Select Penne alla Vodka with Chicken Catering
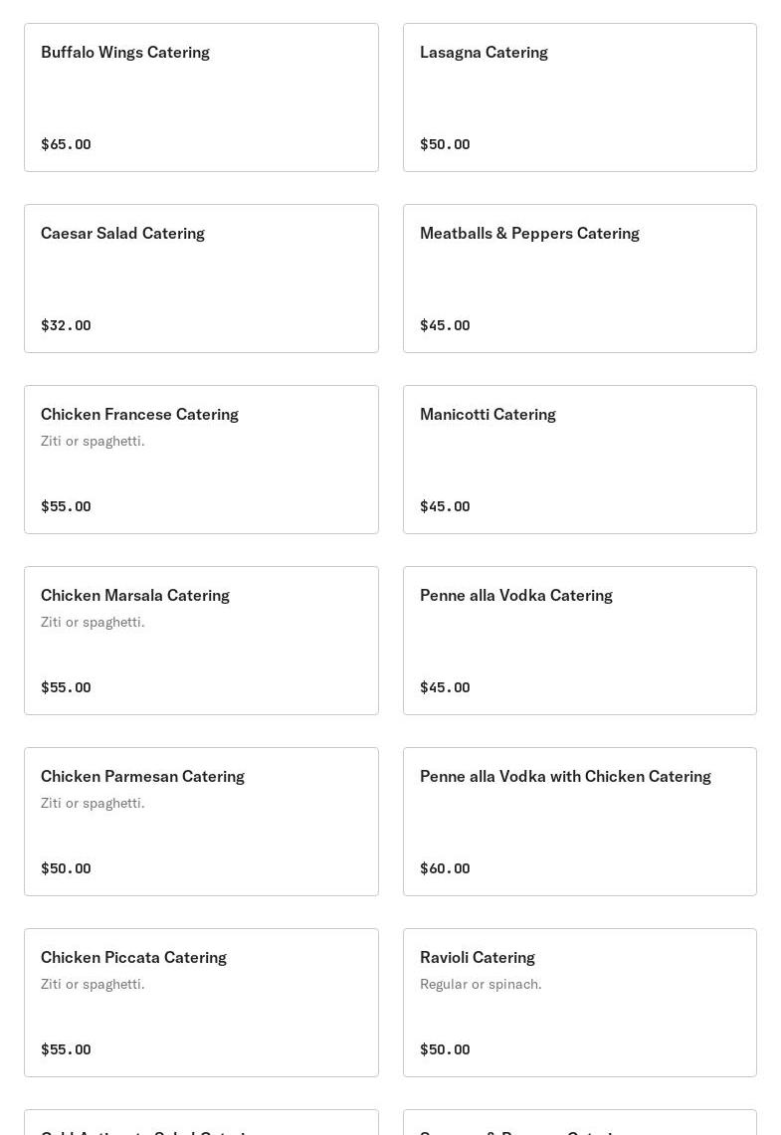 click(579, 822)
